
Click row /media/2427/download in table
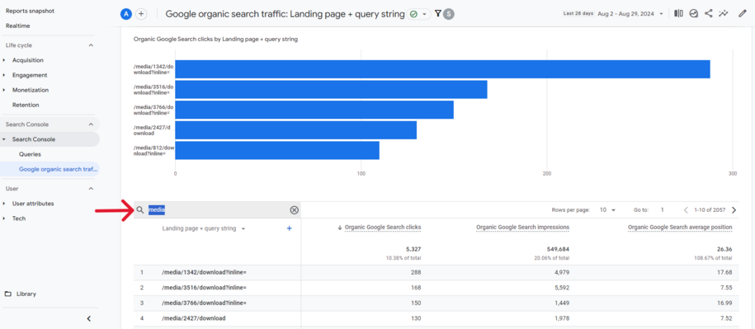click(x=194, y=318)
